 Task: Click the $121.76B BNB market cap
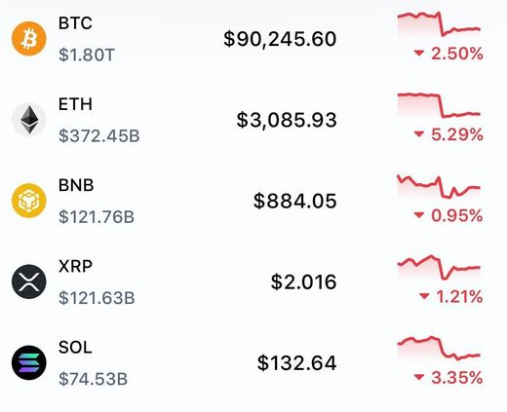97,217
